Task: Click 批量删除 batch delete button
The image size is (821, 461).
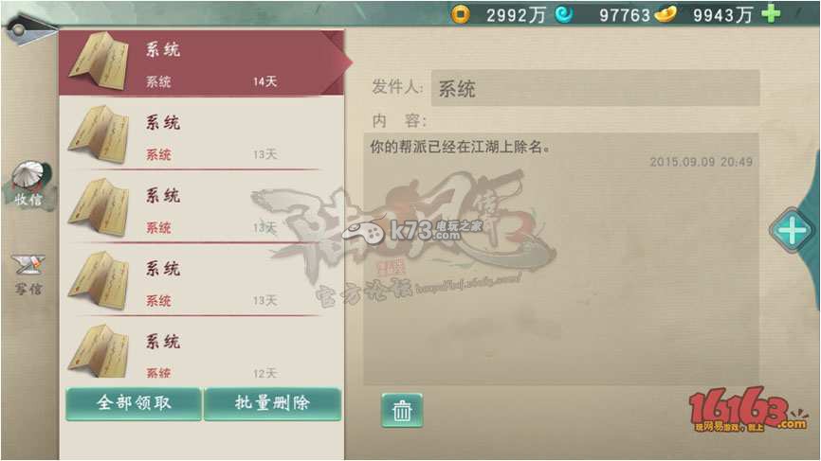Action: click(x=272, y=403)
